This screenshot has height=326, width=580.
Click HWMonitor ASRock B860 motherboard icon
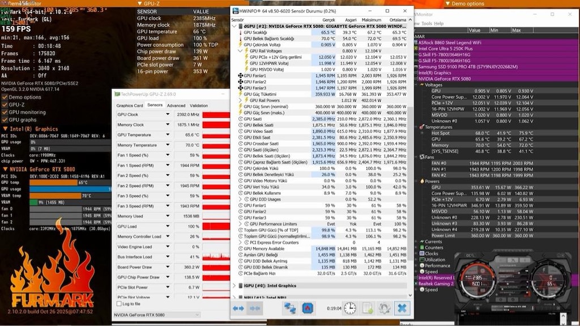pyautogui.click(x=416, y=42)
